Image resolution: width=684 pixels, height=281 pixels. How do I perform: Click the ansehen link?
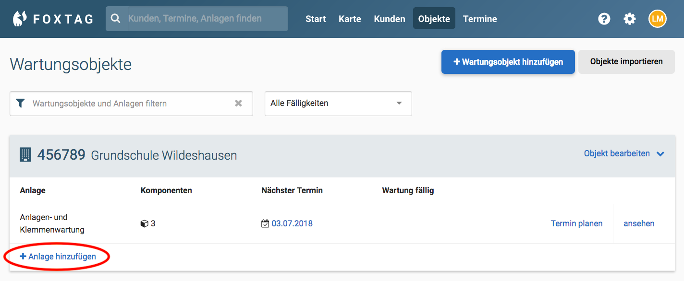(639, 223)
